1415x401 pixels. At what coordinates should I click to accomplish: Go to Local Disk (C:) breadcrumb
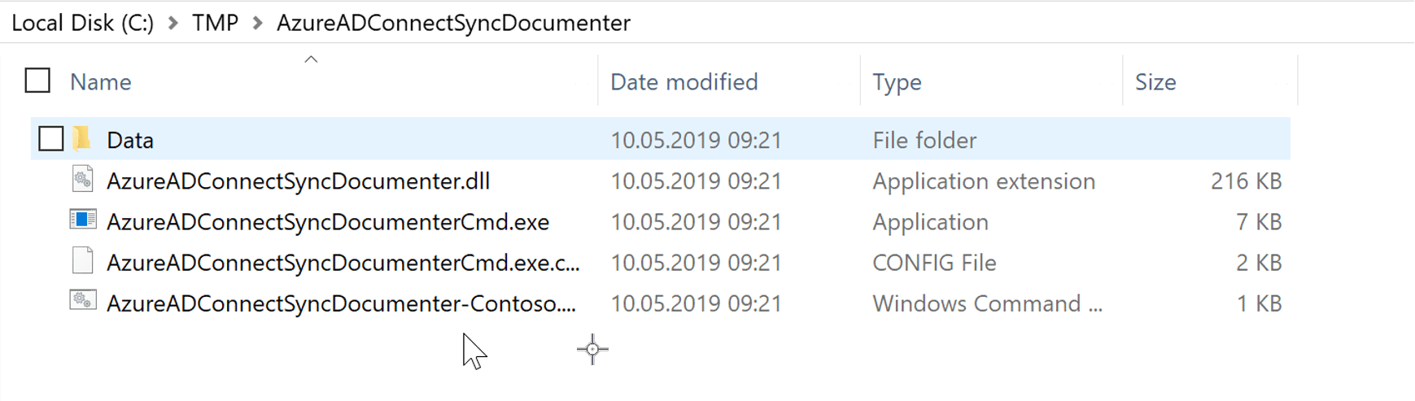(x=82, y=23)
